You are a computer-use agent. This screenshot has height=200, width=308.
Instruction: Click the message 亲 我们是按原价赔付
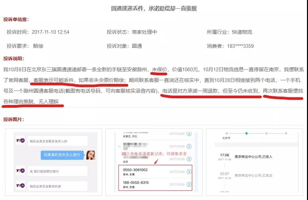pos(58,171)
